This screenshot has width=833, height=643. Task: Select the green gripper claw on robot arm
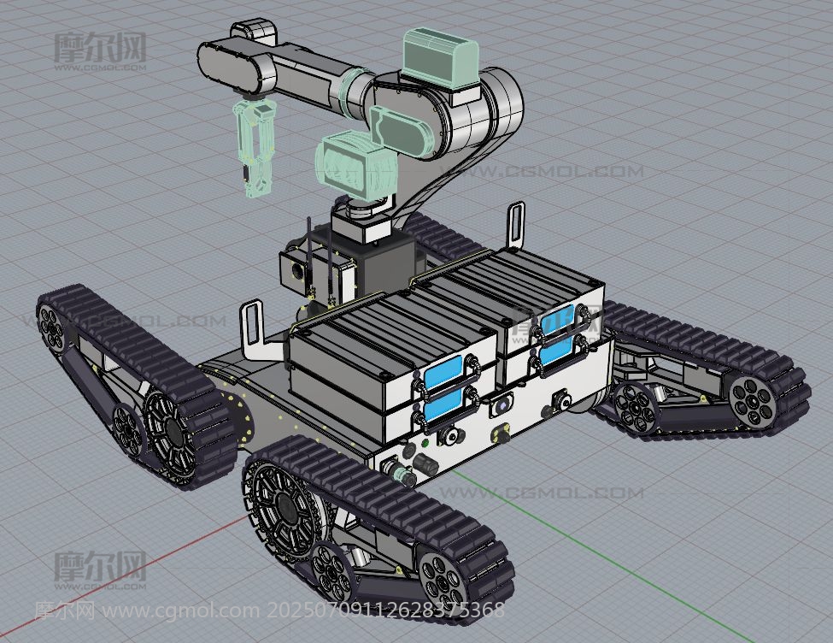255,147
